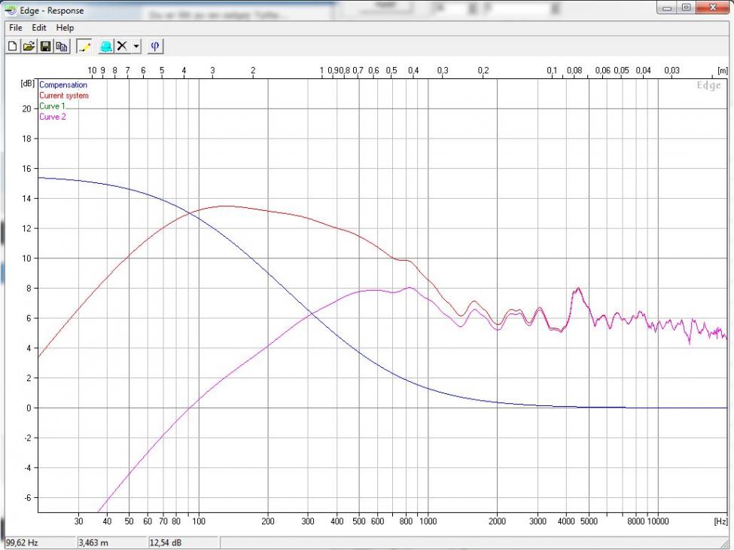Screen dimensions: 734x550
Task: Click the Current system legend label
Action: coord(63,96)
